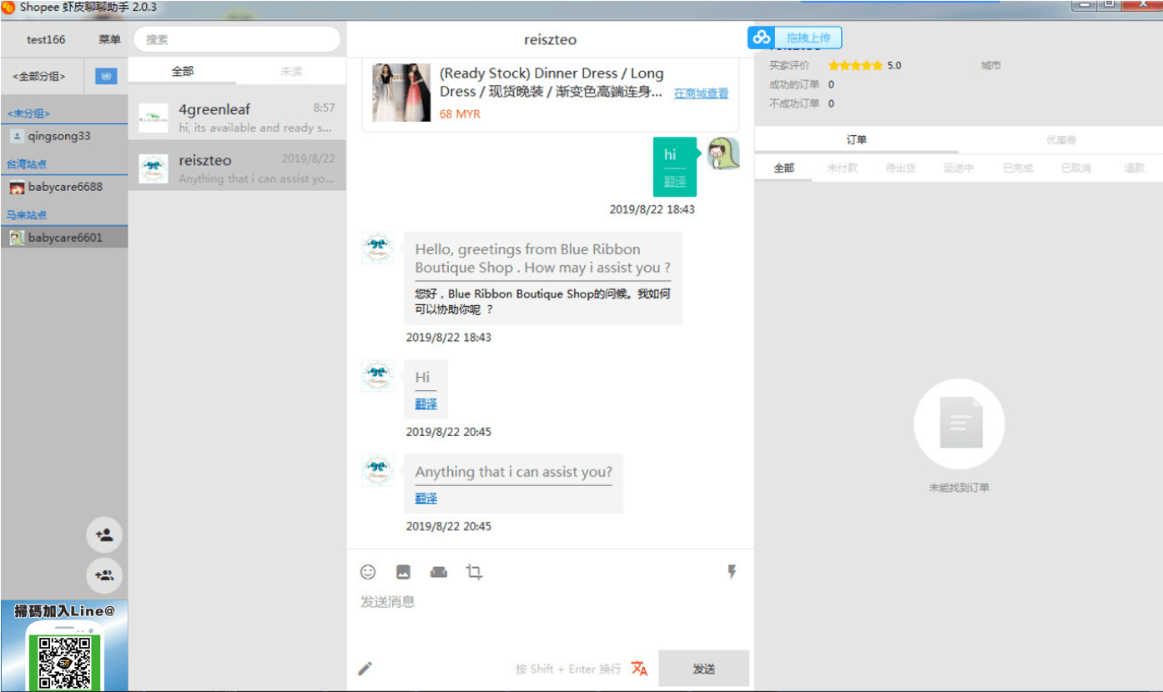Collapse the 未分组 group header
Image resolution: width=1163 pixels, height=692 pixels.
(x=29, y=113)
